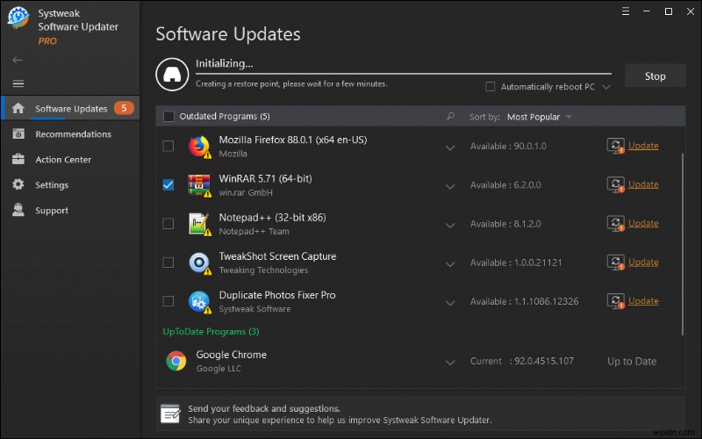Click the feedback notepad icon
The image size is (702, 439).
170,414
